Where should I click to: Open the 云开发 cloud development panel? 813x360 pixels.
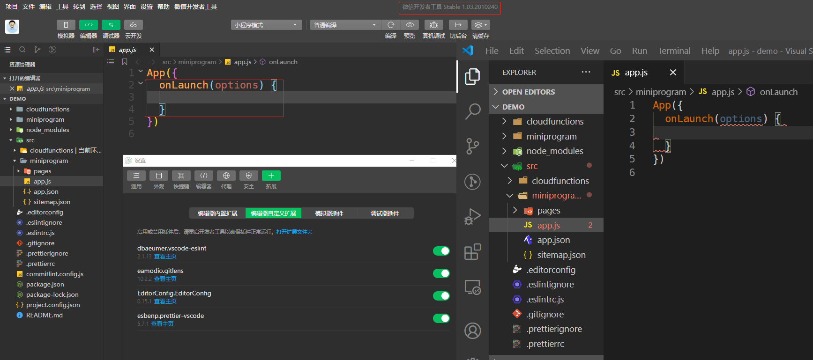pyautogui.click(x=134, y=25)
